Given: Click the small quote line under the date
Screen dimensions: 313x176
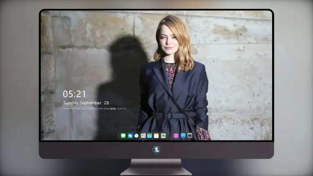Looking at the screenshot, I should click(x=95, y=109).
